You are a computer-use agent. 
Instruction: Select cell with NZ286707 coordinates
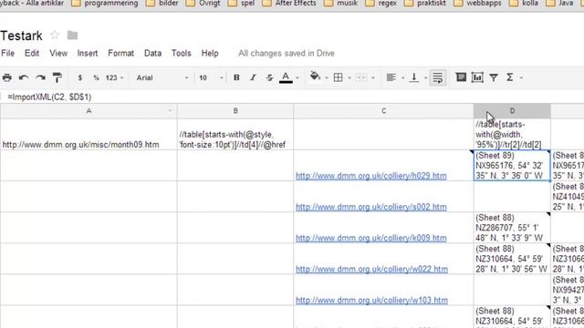(x=512, y=228)
